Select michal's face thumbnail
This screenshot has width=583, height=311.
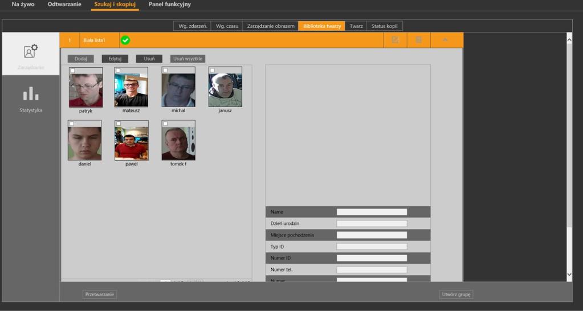pos(178,87)
